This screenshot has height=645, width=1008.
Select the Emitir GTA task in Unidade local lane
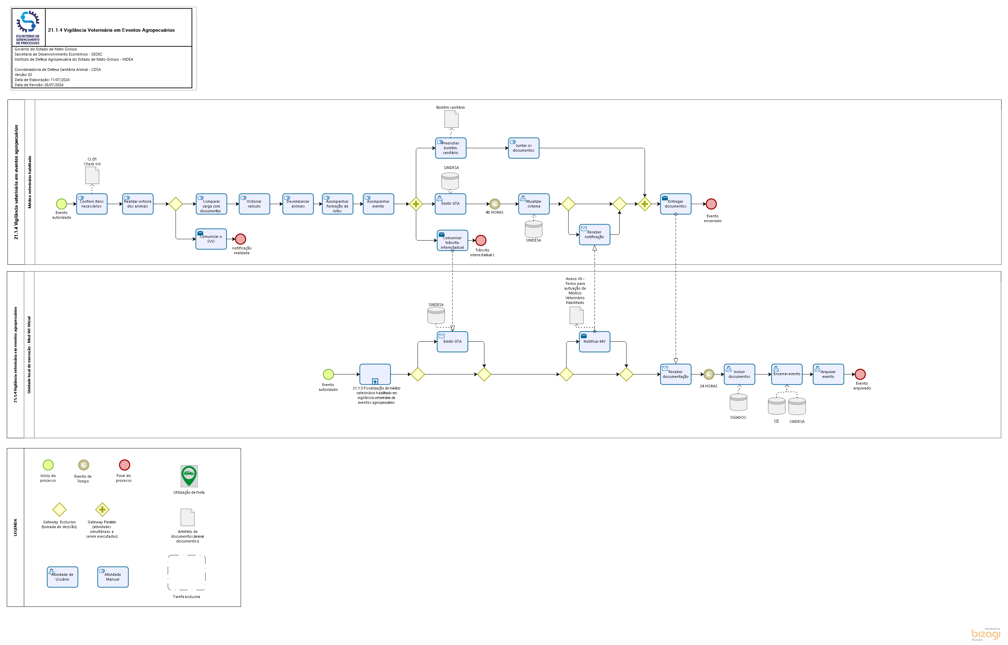[452, 342]
